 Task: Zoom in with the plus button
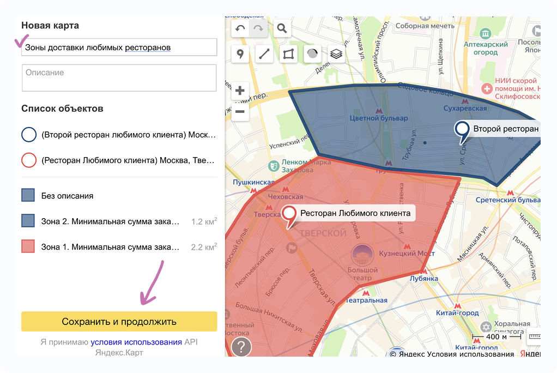pos(240,91)
